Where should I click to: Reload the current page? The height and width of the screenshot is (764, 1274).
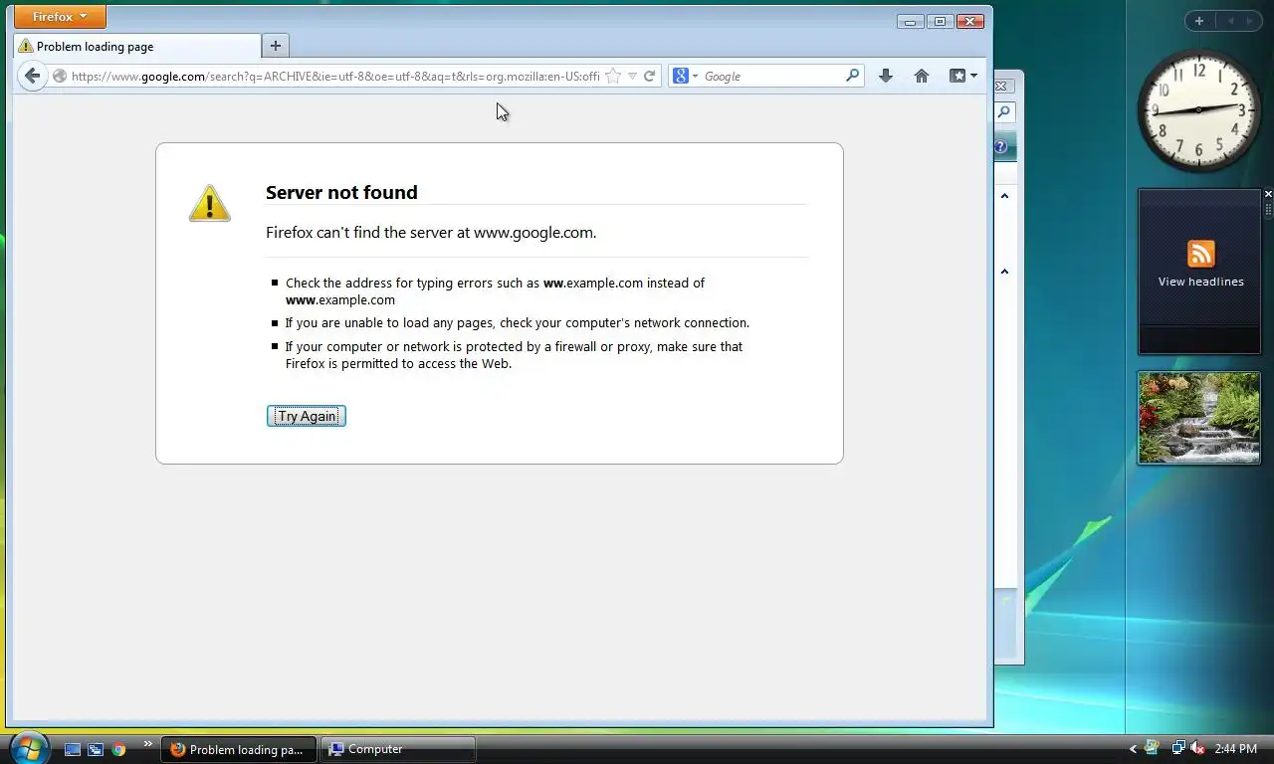(x=649, y=76)
